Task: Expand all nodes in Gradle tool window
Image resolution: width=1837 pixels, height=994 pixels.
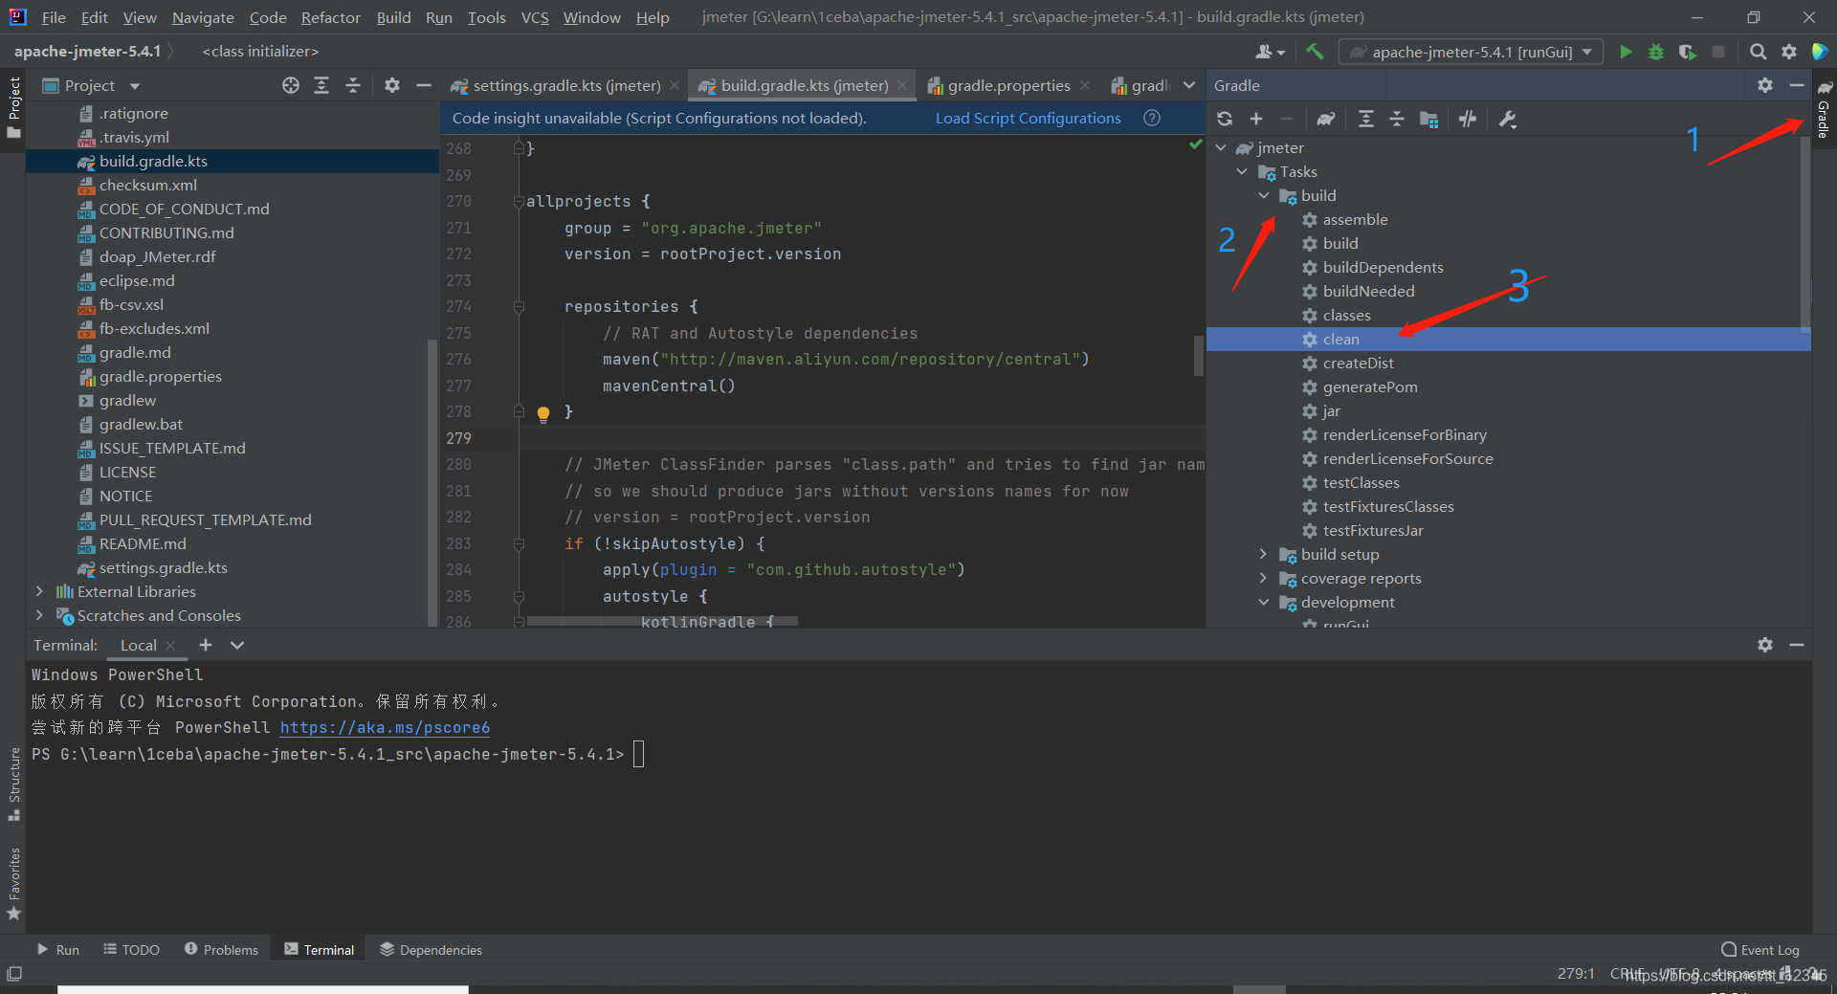Action: [1365, 119]
